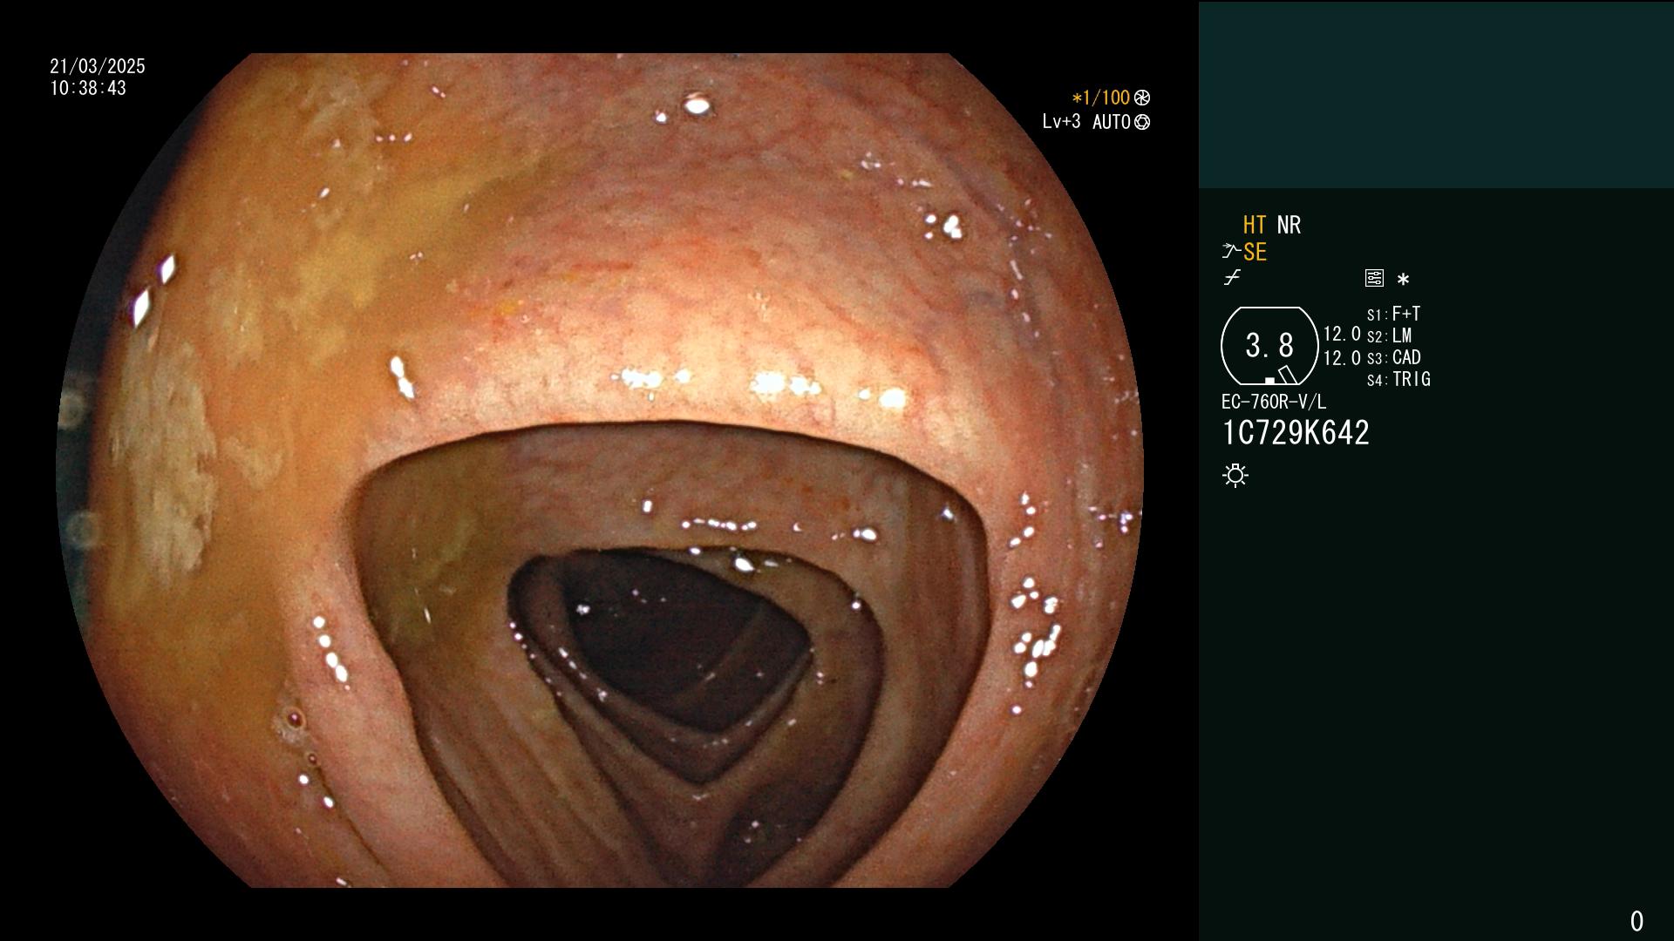This screenshot has width=1674, height=941.
Task: Select the S2: LM switch assignment
Action: coord(1390,336)
